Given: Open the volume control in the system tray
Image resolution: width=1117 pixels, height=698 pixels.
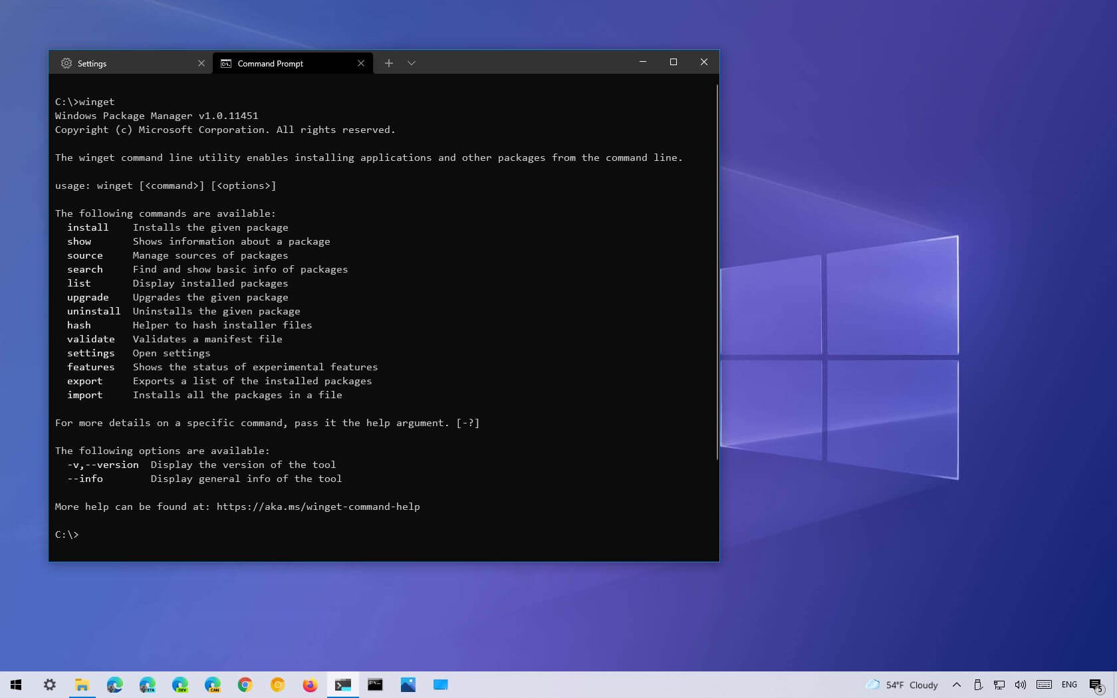Looking at the screenshot, I should pyautogui.click(x=1021, y=685).
